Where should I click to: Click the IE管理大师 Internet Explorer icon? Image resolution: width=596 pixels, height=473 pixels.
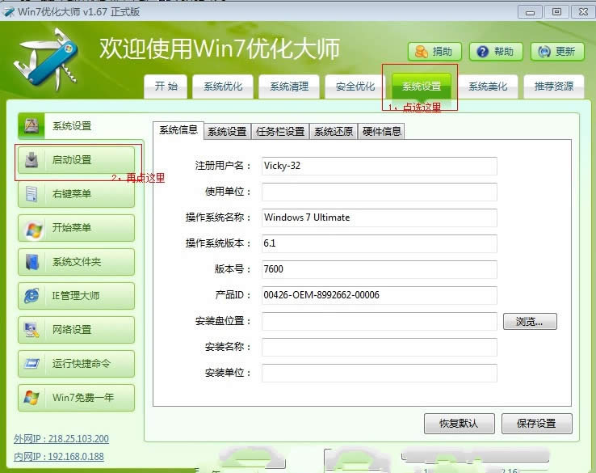[x=31, y=296]
